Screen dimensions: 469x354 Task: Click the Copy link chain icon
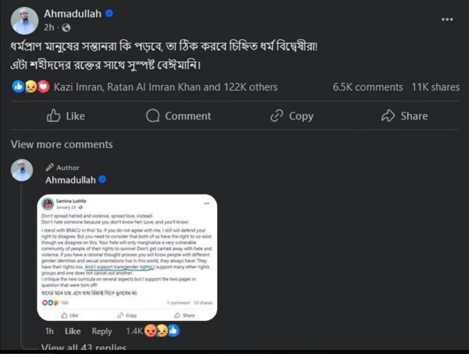(277, 116)
